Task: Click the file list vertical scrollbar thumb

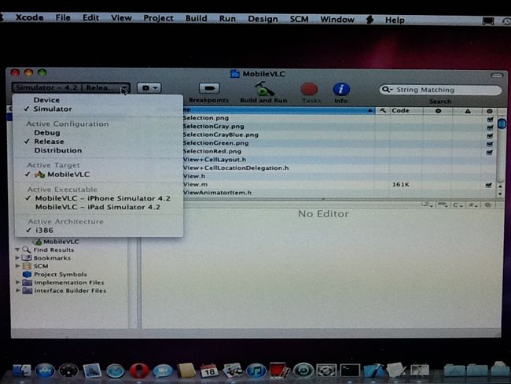Action: point(502,124)
